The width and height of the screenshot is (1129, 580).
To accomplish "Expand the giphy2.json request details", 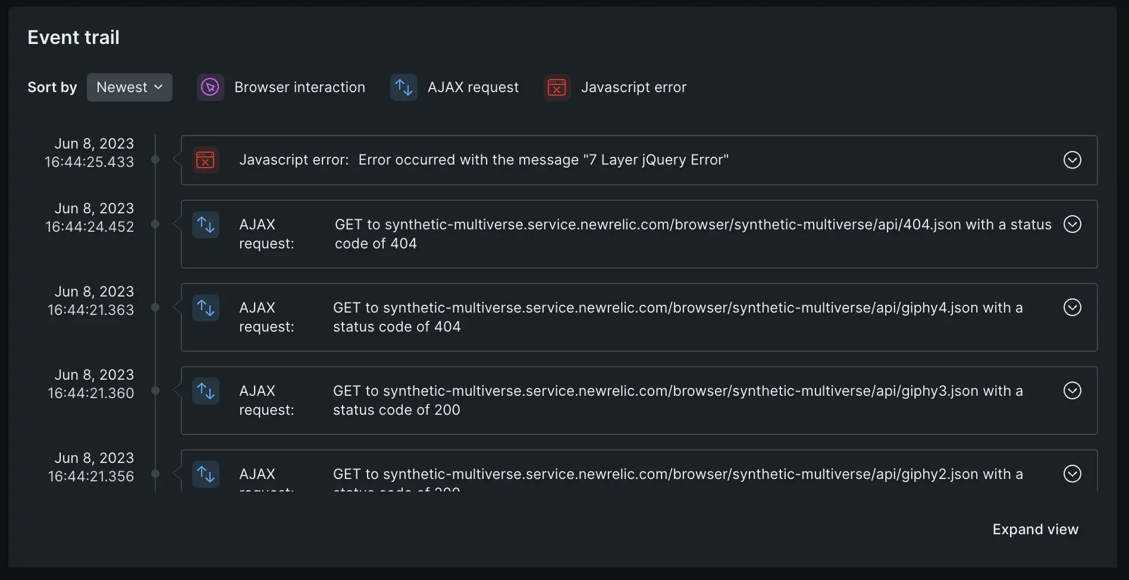I will 1072,474.
